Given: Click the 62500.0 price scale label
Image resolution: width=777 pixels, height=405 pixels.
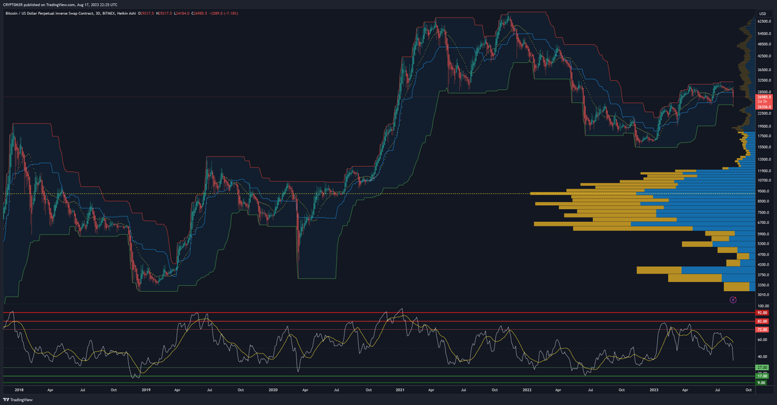Looking at the screenshot, I should click(763, 21).
